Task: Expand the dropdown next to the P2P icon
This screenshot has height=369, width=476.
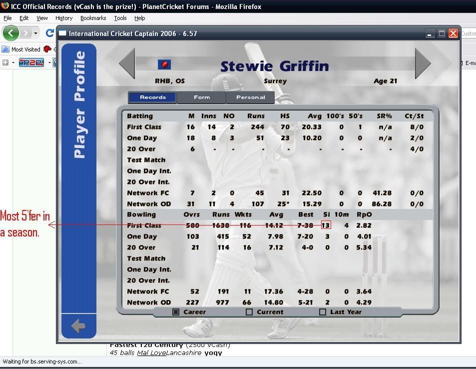Action: tap(49, 63)
